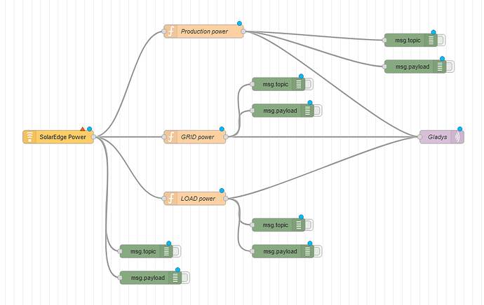Click the output port of Production power
The width and height of the screenshot is (484, 305).
(x=243, y=31)
